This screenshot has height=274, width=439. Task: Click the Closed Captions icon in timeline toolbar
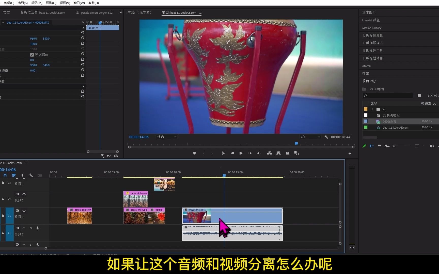pyautogui.click(x=40, y=175)
